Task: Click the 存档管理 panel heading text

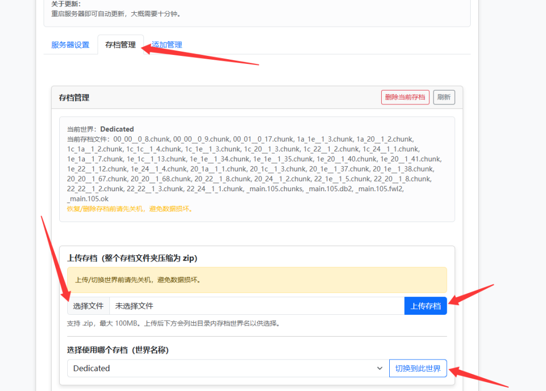Action: coord(74,98)
